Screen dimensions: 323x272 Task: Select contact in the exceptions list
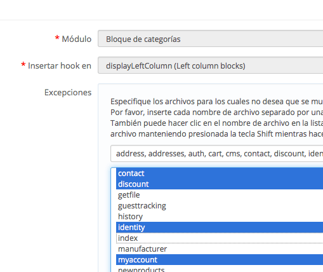point(220,173)
